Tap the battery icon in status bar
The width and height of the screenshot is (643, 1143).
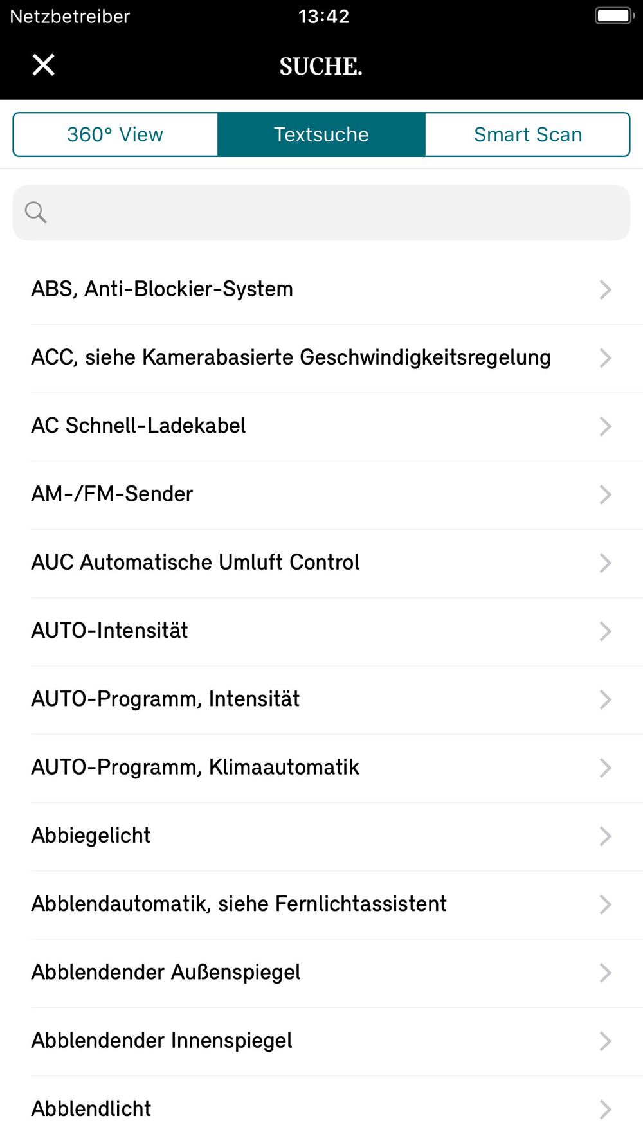pyautogui.click(x=614, y=16)
